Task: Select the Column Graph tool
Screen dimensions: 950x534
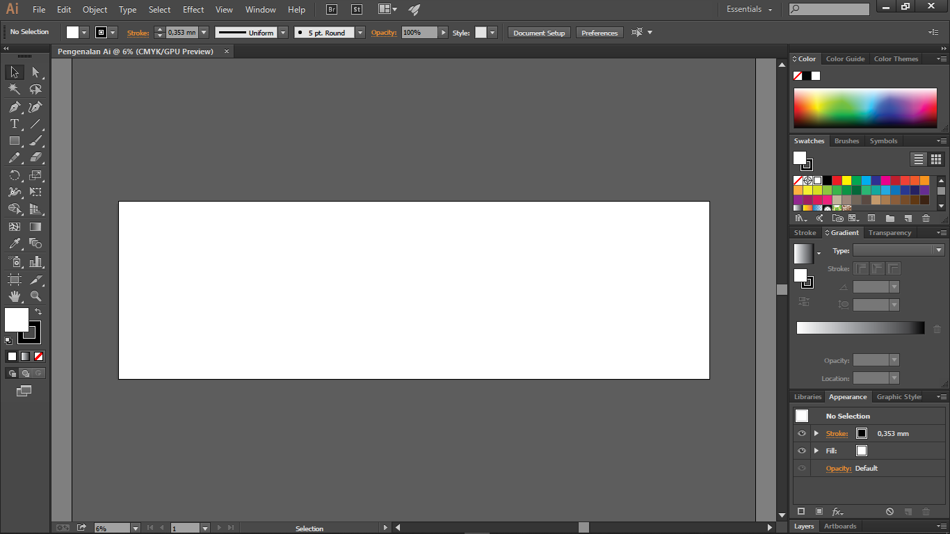Action: pyautogui.click(x=35, y=261)
